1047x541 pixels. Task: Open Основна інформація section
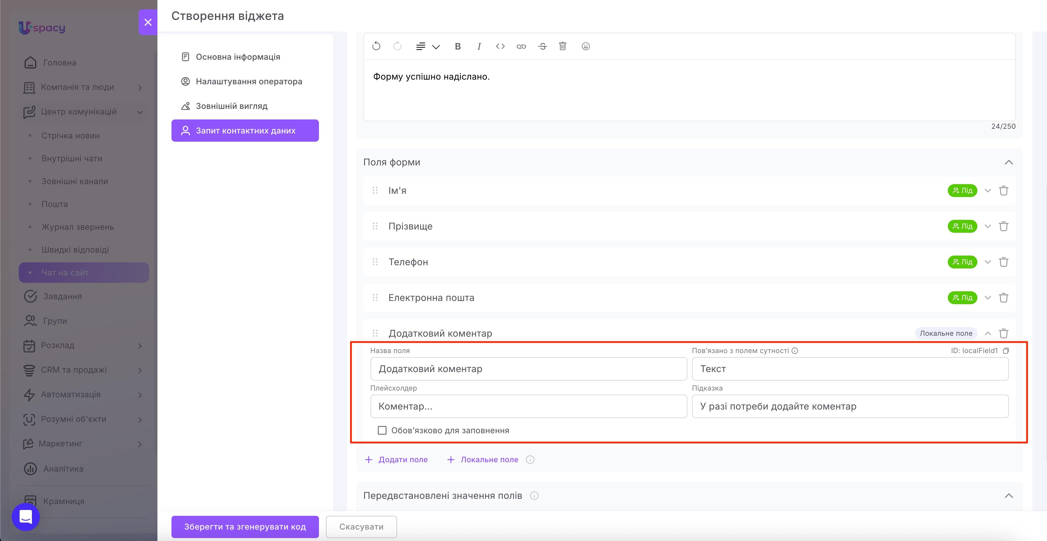click(x=245, y=57)
